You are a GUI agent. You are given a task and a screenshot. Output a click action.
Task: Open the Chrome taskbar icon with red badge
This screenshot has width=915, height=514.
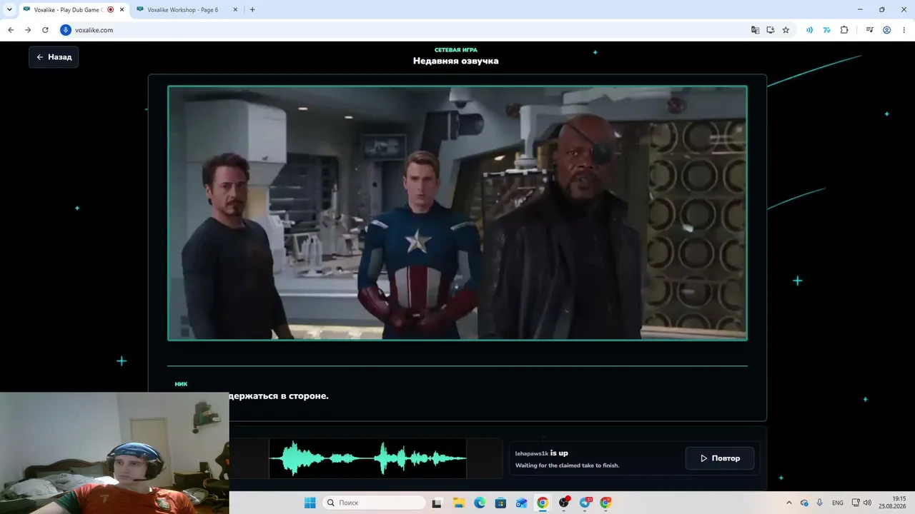click(x=605, y=503)
